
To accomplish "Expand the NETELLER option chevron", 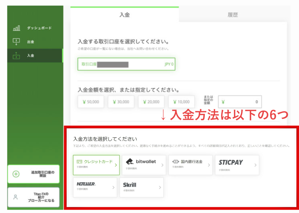I will point(113,187).
